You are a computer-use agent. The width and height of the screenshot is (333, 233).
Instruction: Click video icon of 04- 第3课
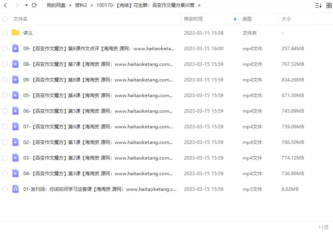click(x=15, y=173)
